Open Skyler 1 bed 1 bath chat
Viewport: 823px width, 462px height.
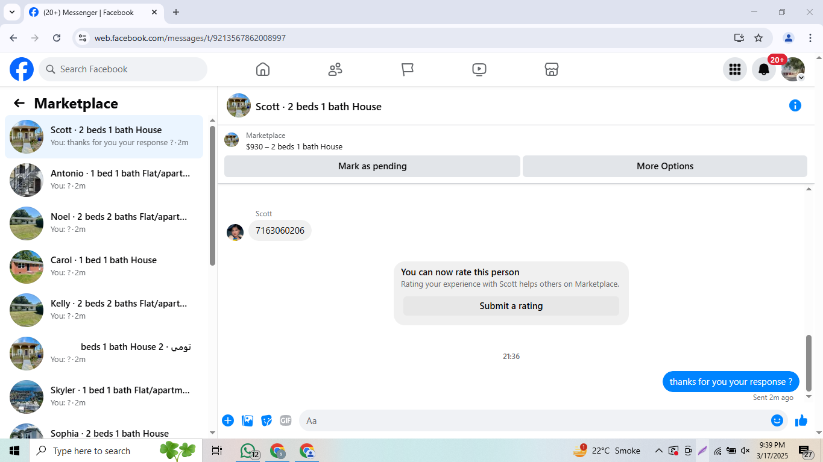click(x=104, y=397)
